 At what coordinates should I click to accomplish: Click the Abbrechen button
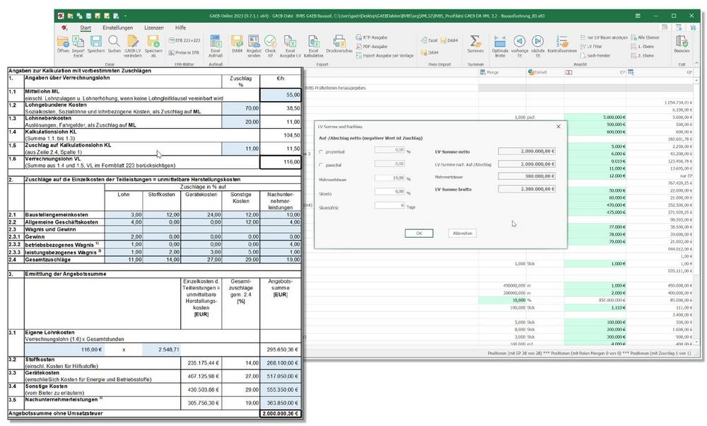[461, 233]
